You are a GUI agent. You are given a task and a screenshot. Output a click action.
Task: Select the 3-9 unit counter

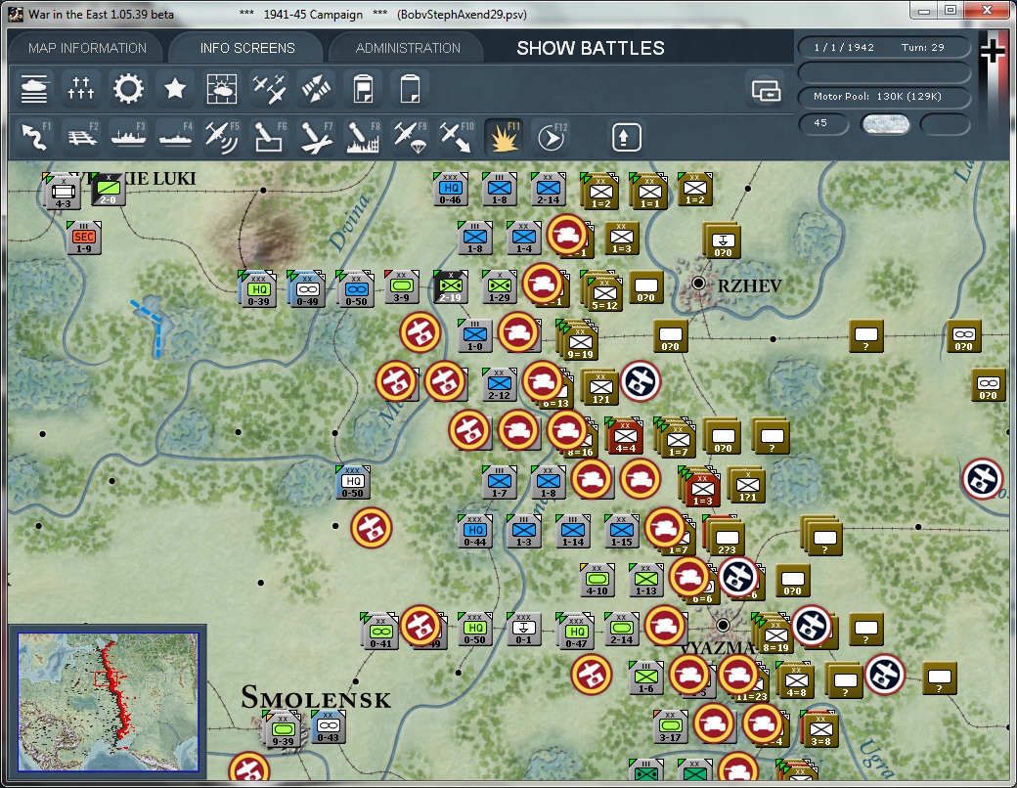coord(402,286)
